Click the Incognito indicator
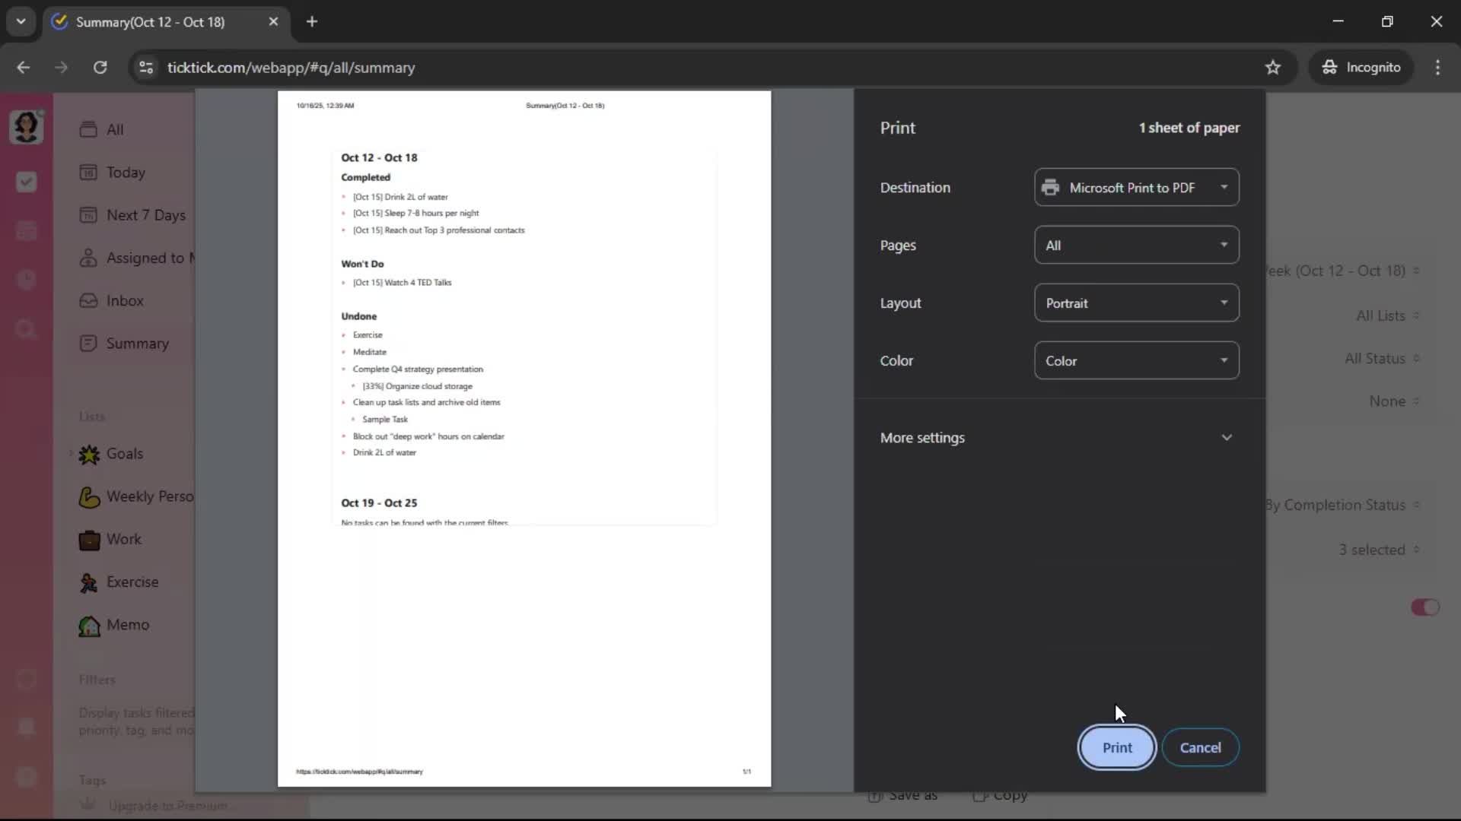1461x821 pixels. (x=1361, y=68)
